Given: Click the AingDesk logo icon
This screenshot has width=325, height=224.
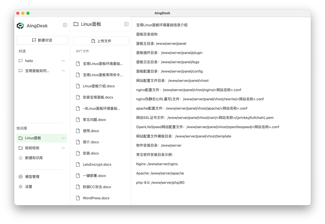Looking at the screenshot, I should tap(20, 26).
